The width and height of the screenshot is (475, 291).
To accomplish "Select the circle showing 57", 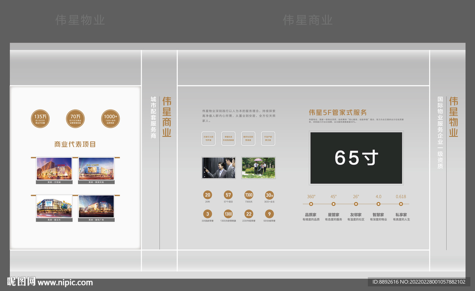I will coord(228,195).
